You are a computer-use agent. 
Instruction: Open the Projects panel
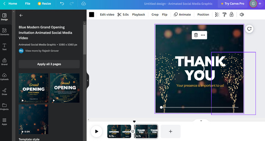coord(5,107)
